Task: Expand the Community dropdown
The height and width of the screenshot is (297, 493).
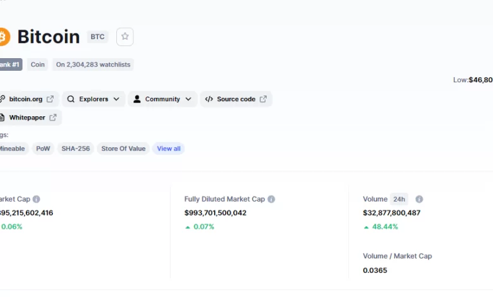Action: click(x=162, y=99)
